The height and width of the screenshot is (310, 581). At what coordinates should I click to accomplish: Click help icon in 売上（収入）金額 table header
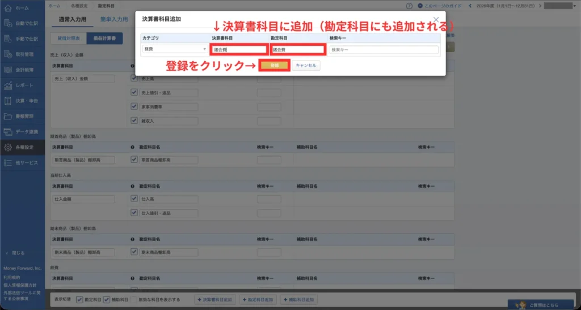point(133,66)
